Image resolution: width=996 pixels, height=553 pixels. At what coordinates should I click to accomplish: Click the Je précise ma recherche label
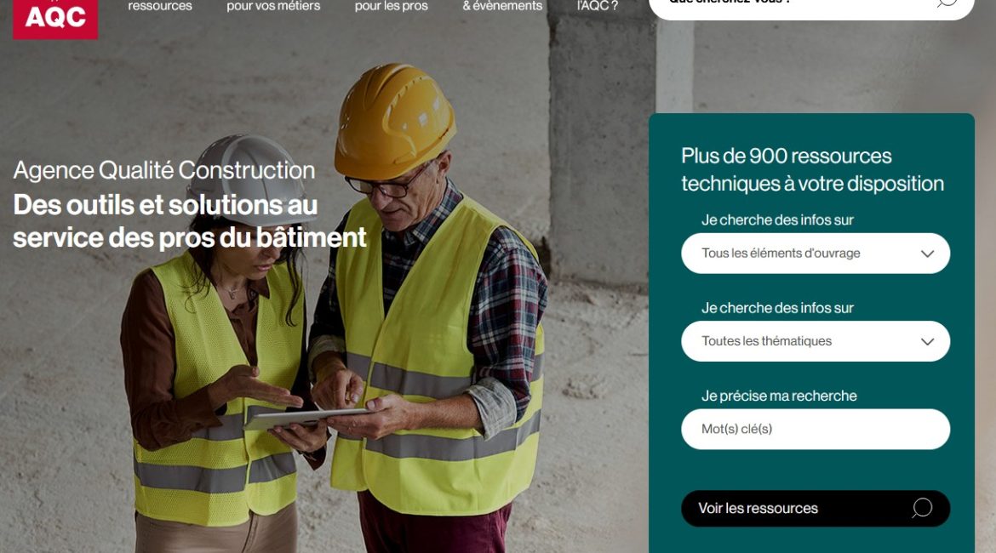point(779,396)
